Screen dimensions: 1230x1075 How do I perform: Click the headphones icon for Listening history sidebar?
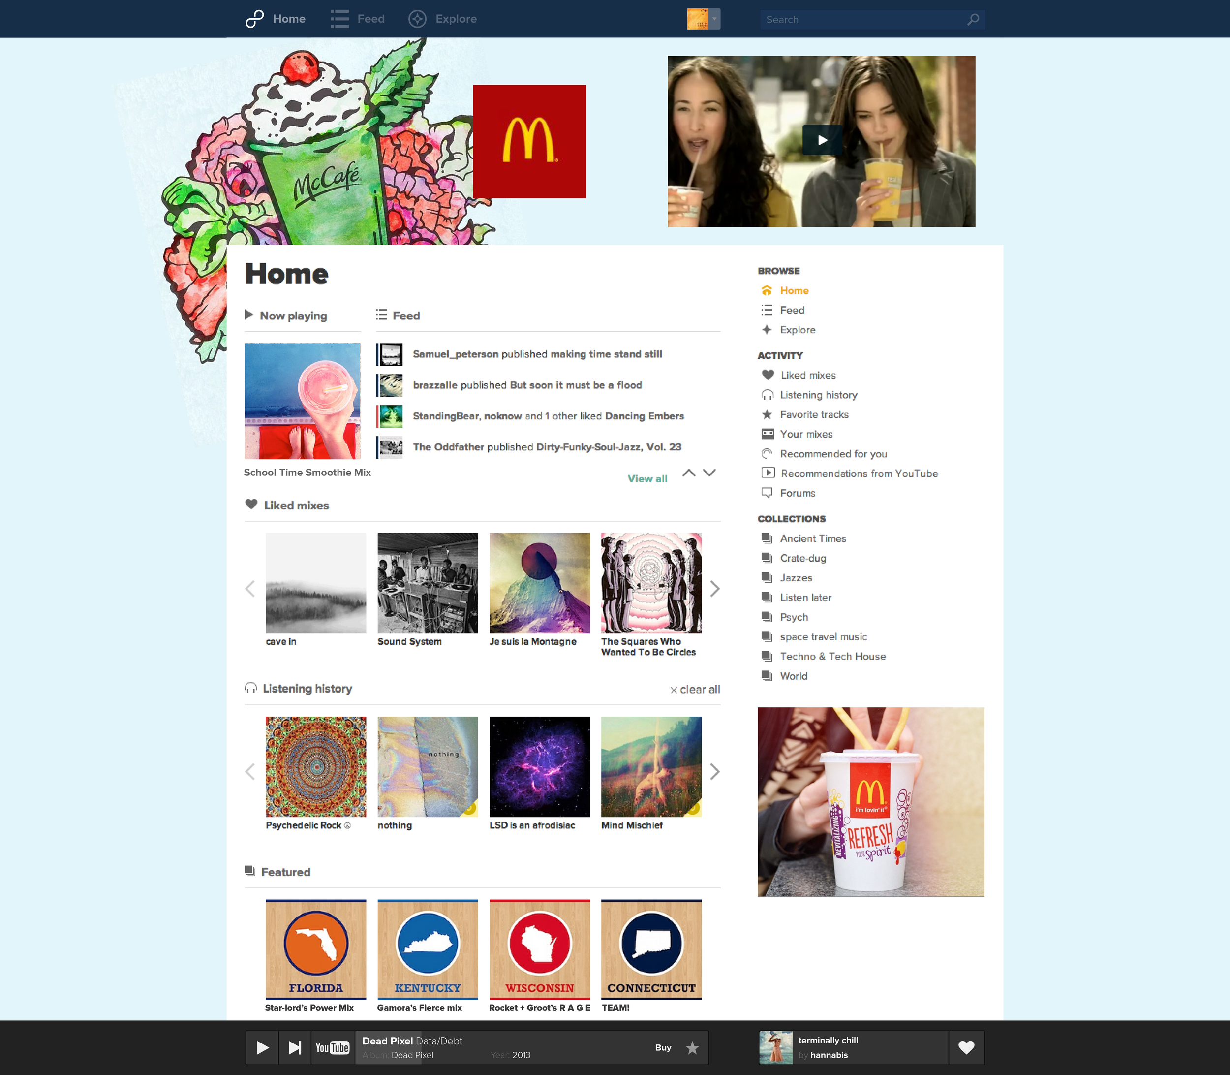768,395
